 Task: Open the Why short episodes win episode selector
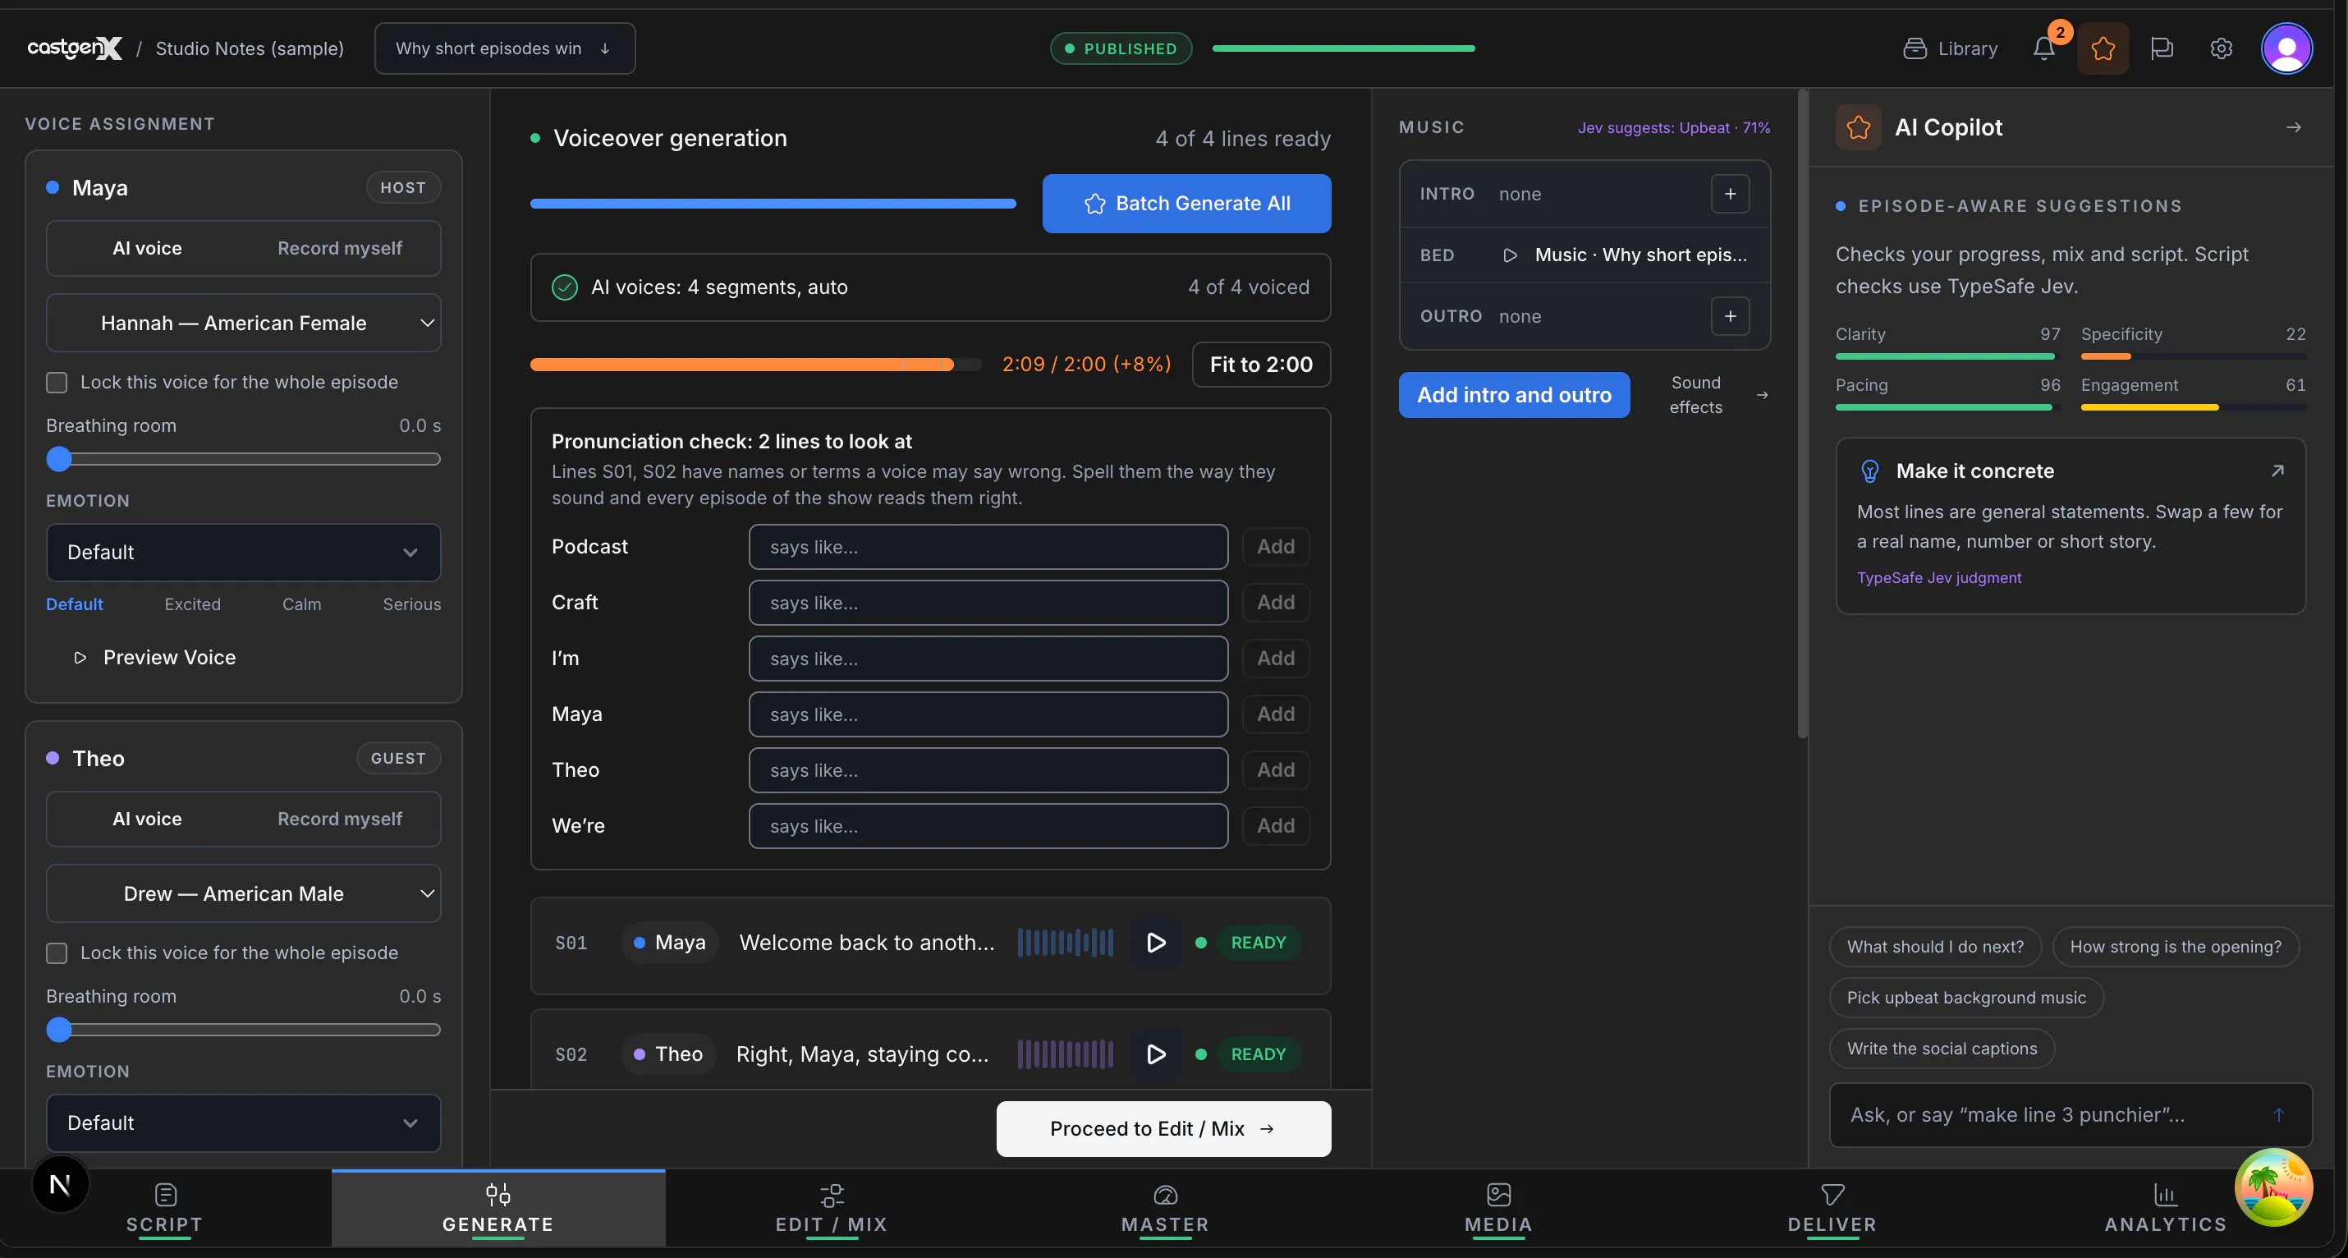tap(504, 48)
